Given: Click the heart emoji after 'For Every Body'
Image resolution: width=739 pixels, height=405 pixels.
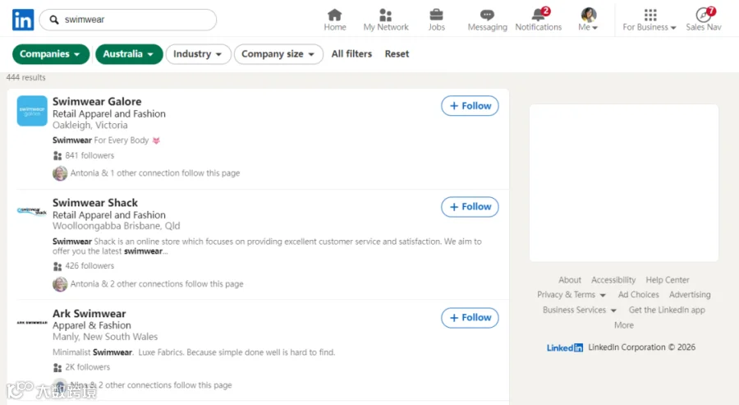Looking at the screenshot, I should click(x=156, y=140).
